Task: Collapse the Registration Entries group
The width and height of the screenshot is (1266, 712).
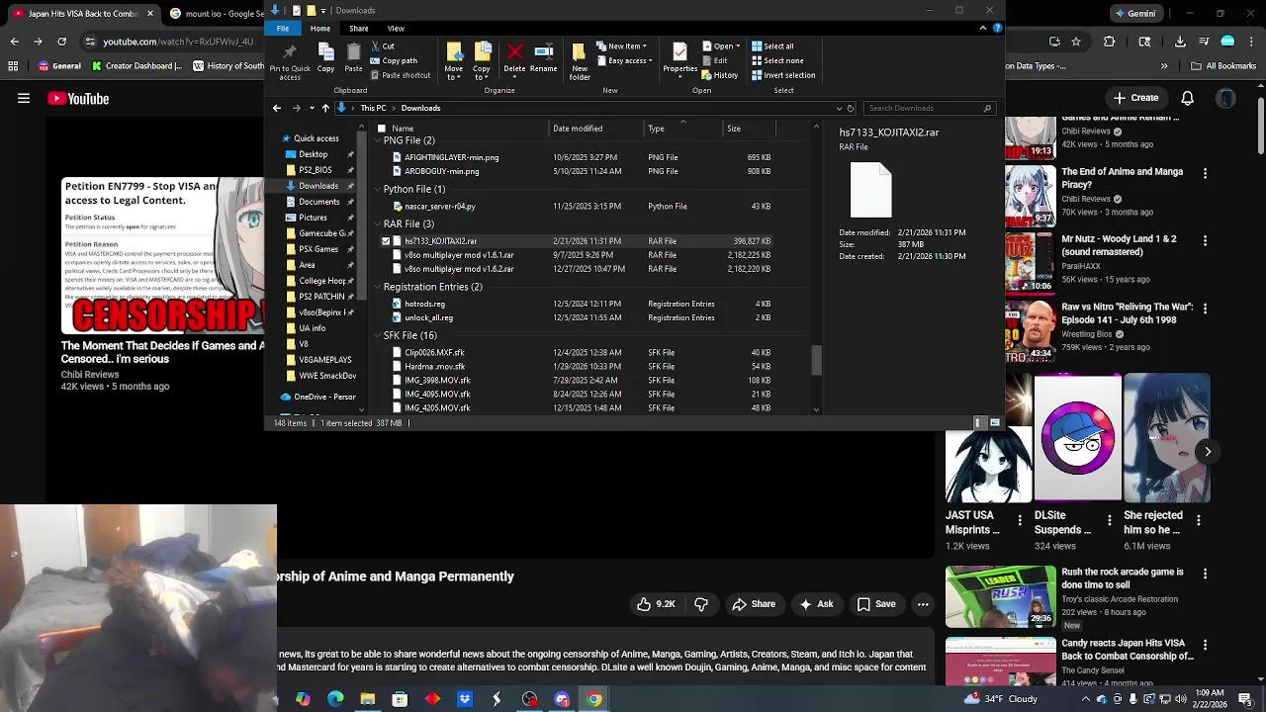Action: (x=377, y=287)
